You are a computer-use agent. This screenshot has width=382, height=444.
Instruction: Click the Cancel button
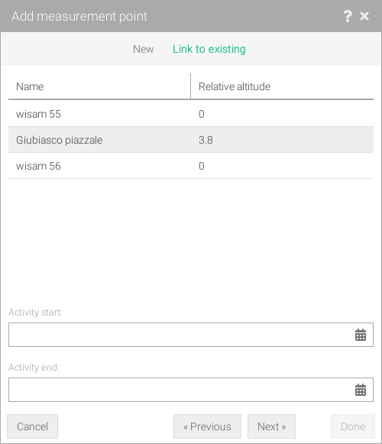click(x=33, y=426)
